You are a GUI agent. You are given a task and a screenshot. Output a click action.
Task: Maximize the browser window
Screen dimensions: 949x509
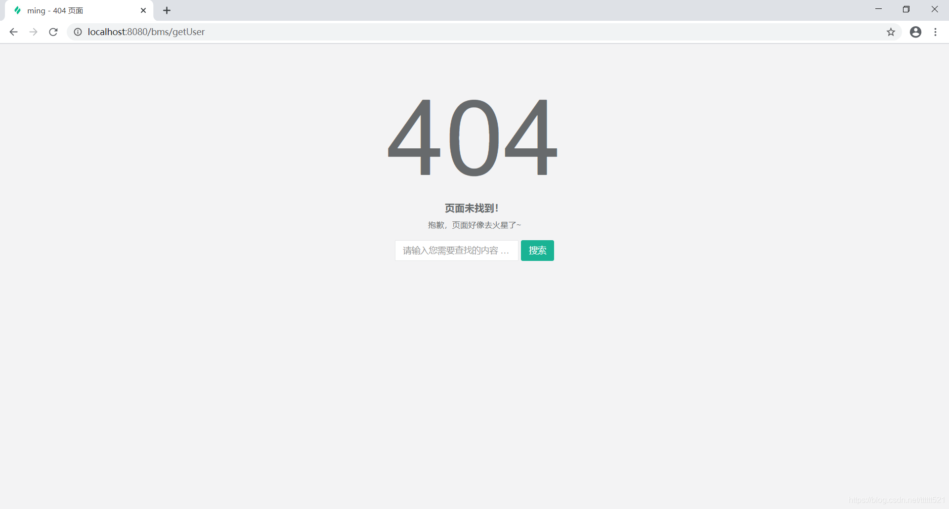coord(907,9)
